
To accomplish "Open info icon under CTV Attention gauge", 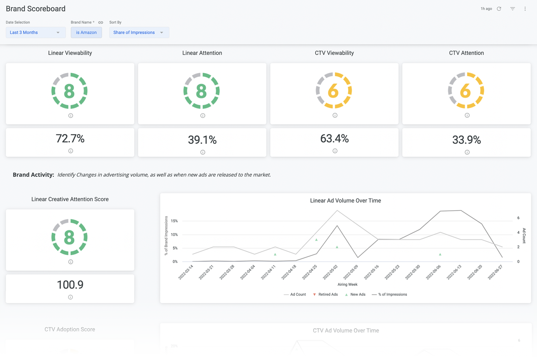I will (x=467, y=115).
